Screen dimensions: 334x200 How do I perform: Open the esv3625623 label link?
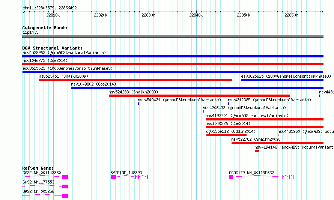point(68,68)
